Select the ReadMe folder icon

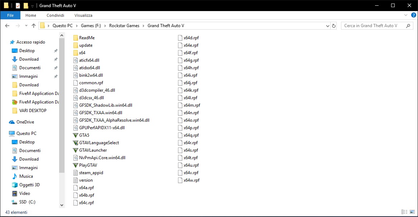point(76,38)
